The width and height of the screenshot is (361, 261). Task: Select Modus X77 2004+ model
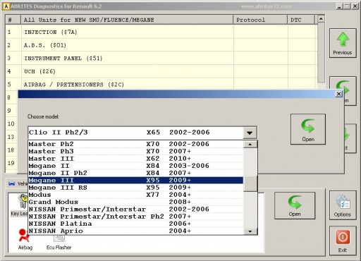(x=135, y=195)
